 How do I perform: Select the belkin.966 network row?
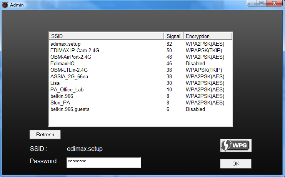point(140,96)
